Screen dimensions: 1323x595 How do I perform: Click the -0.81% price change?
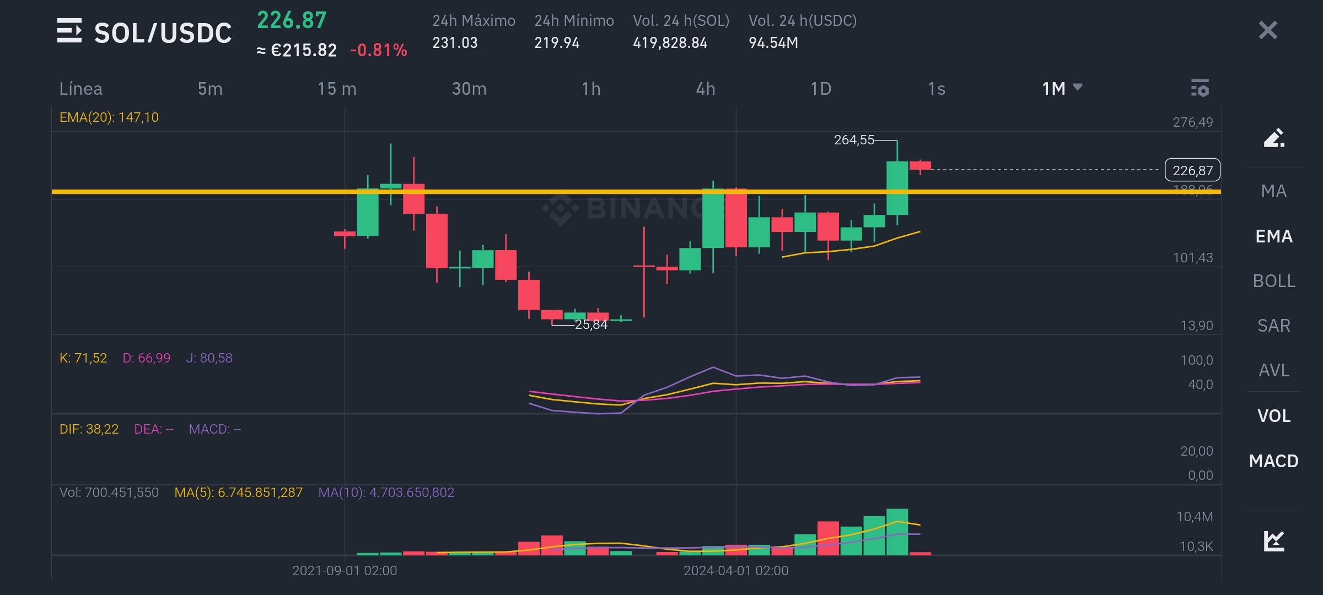379,50
